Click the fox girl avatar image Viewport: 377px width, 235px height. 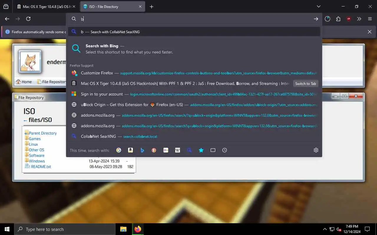pos(30,61)
